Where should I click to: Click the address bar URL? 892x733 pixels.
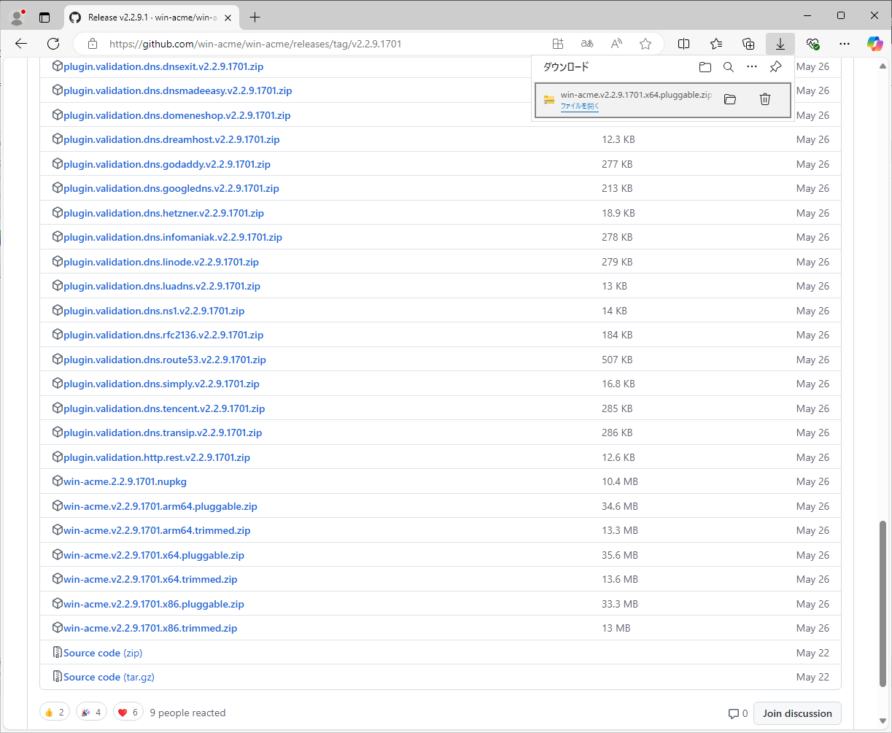(x=255, y=44)
